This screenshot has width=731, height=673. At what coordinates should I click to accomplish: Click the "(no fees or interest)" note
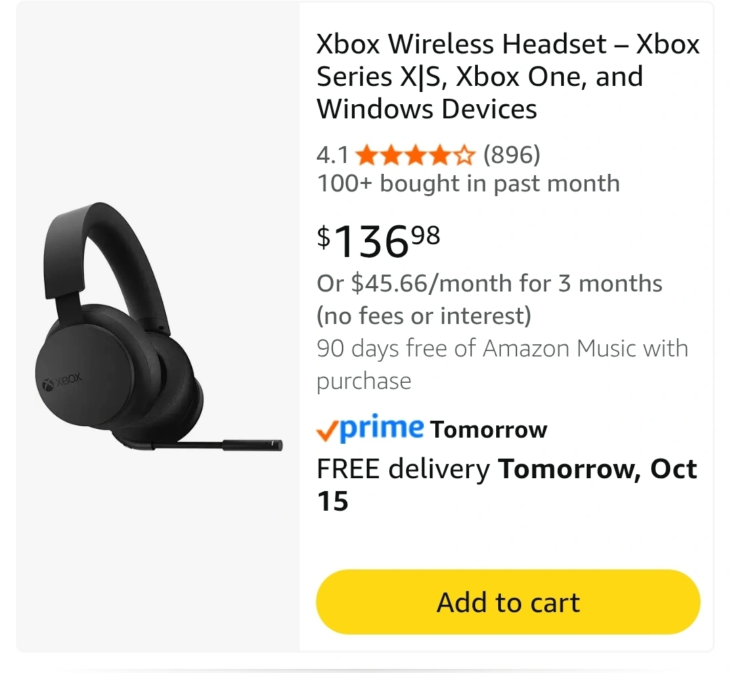(424, 316)
